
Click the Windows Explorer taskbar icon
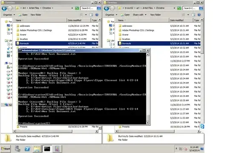[x=37, y=149]
